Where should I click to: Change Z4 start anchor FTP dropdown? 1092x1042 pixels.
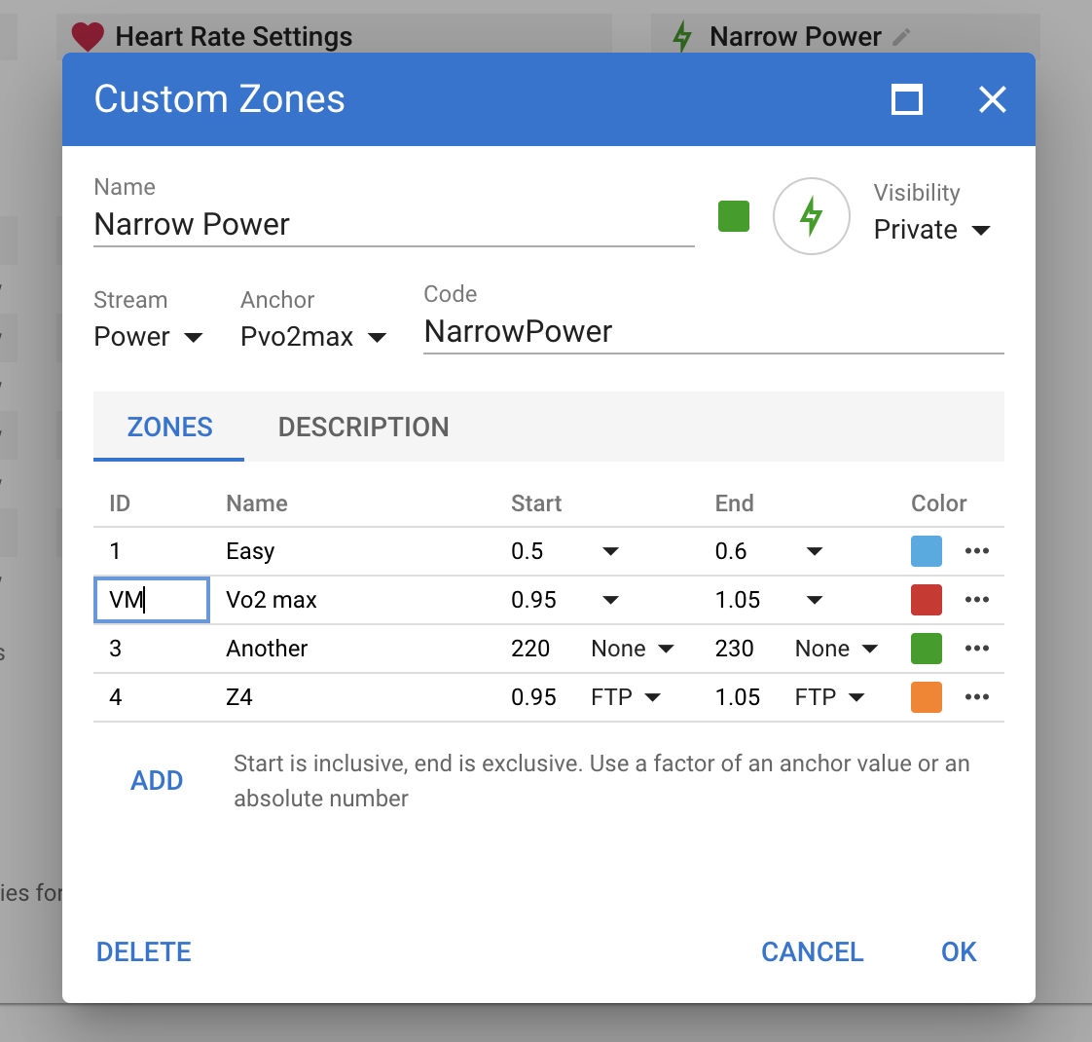pos(626,697)
